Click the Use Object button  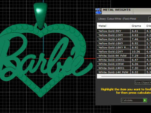coord(143,83)
